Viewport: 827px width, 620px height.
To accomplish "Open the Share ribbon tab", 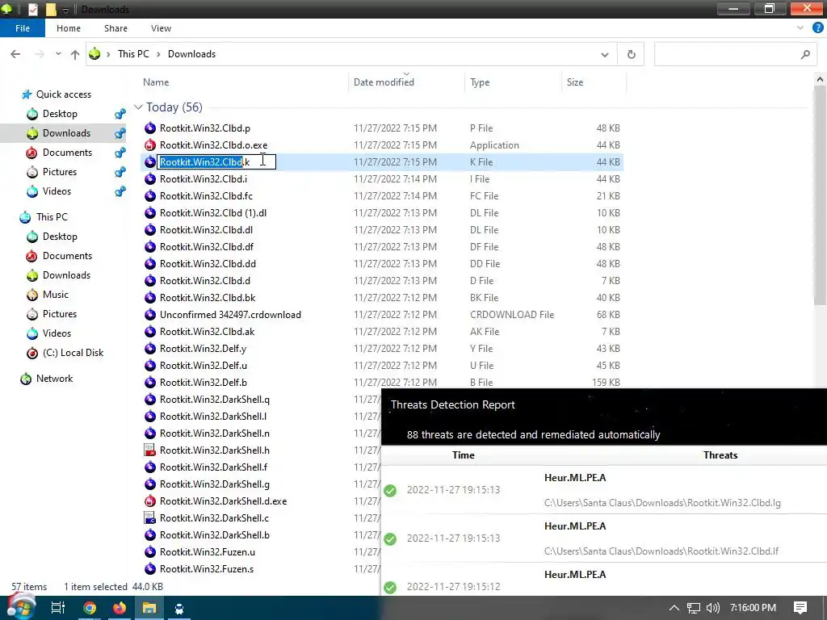I will pyautogui.click(x=115, y=28).
